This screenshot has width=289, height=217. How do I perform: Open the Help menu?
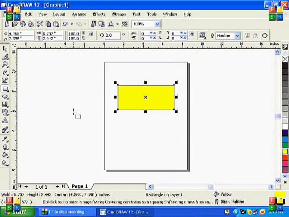point(188,14)
